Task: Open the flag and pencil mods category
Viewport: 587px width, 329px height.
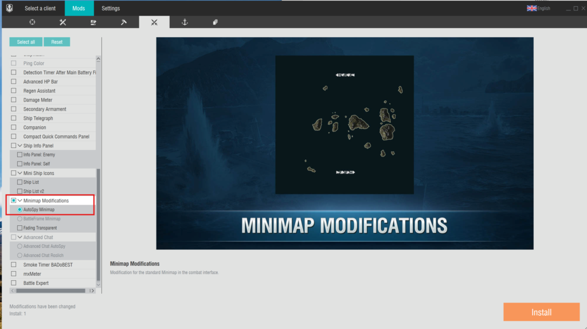Action: coord(93,22)
